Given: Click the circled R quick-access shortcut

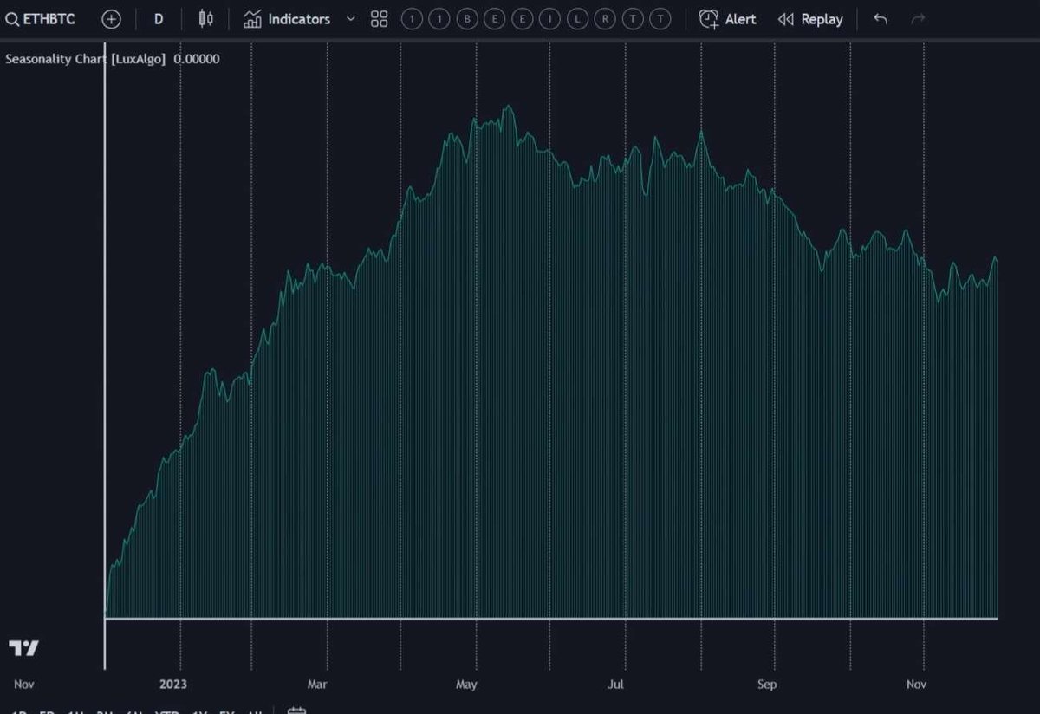Looking at the screenshot, I should pos(604,18).
